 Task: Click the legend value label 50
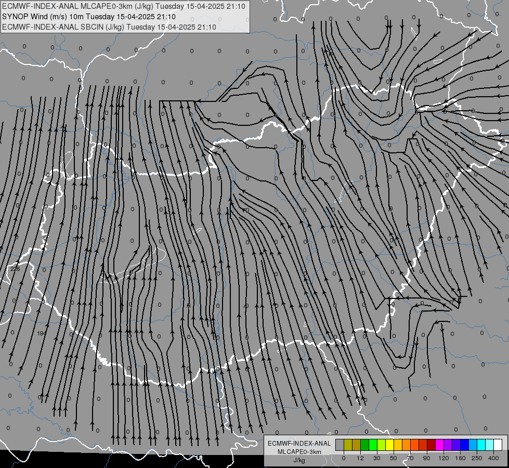[394, 458]
